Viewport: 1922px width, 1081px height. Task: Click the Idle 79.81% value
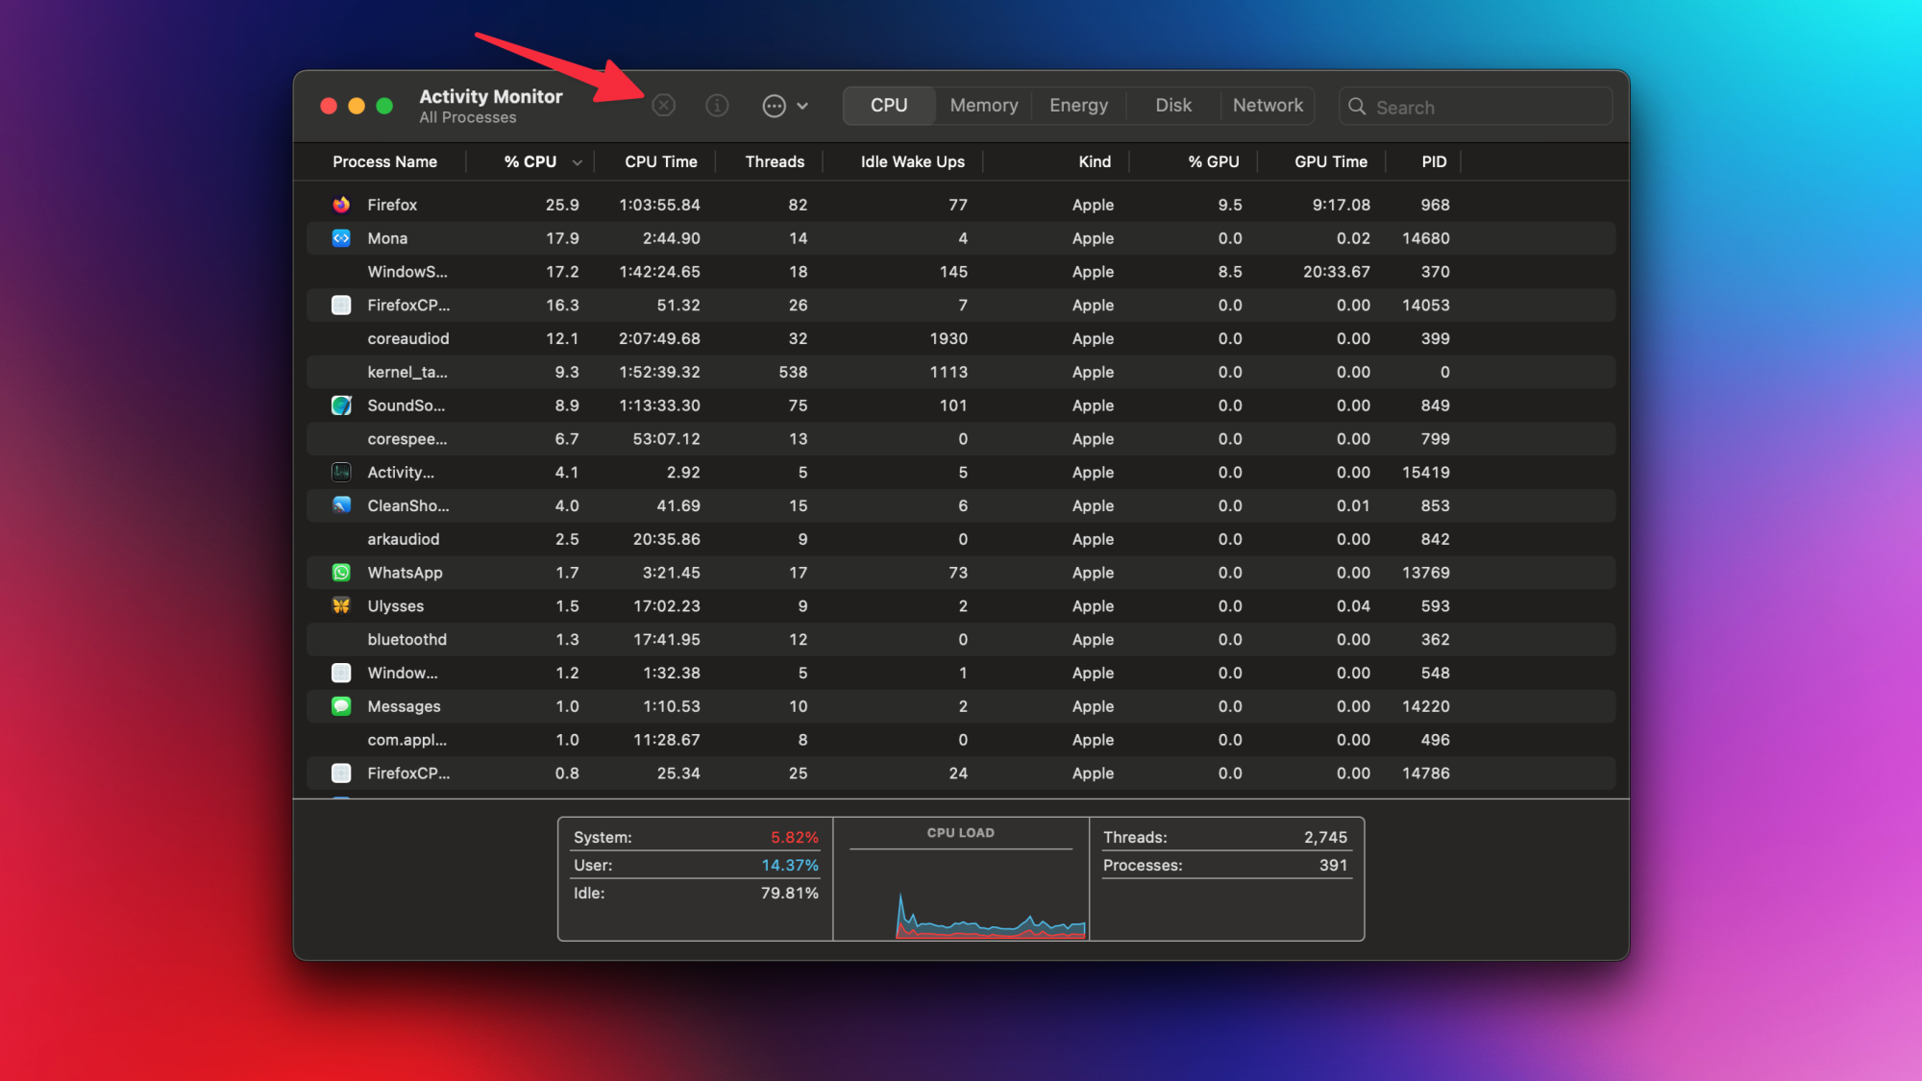[x=790, y=893]
